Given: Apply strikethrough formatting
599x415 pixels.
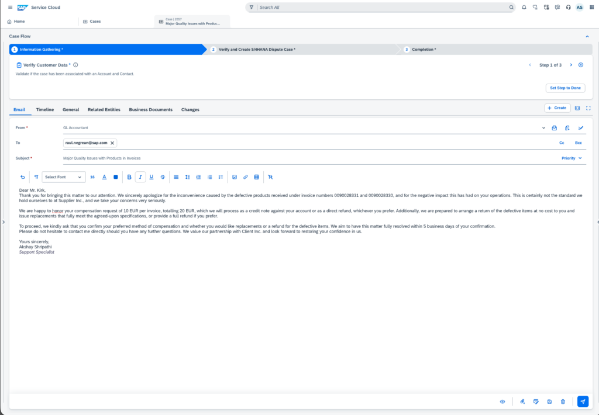Looking at the screenshot, I should click(x=163, y=177).
